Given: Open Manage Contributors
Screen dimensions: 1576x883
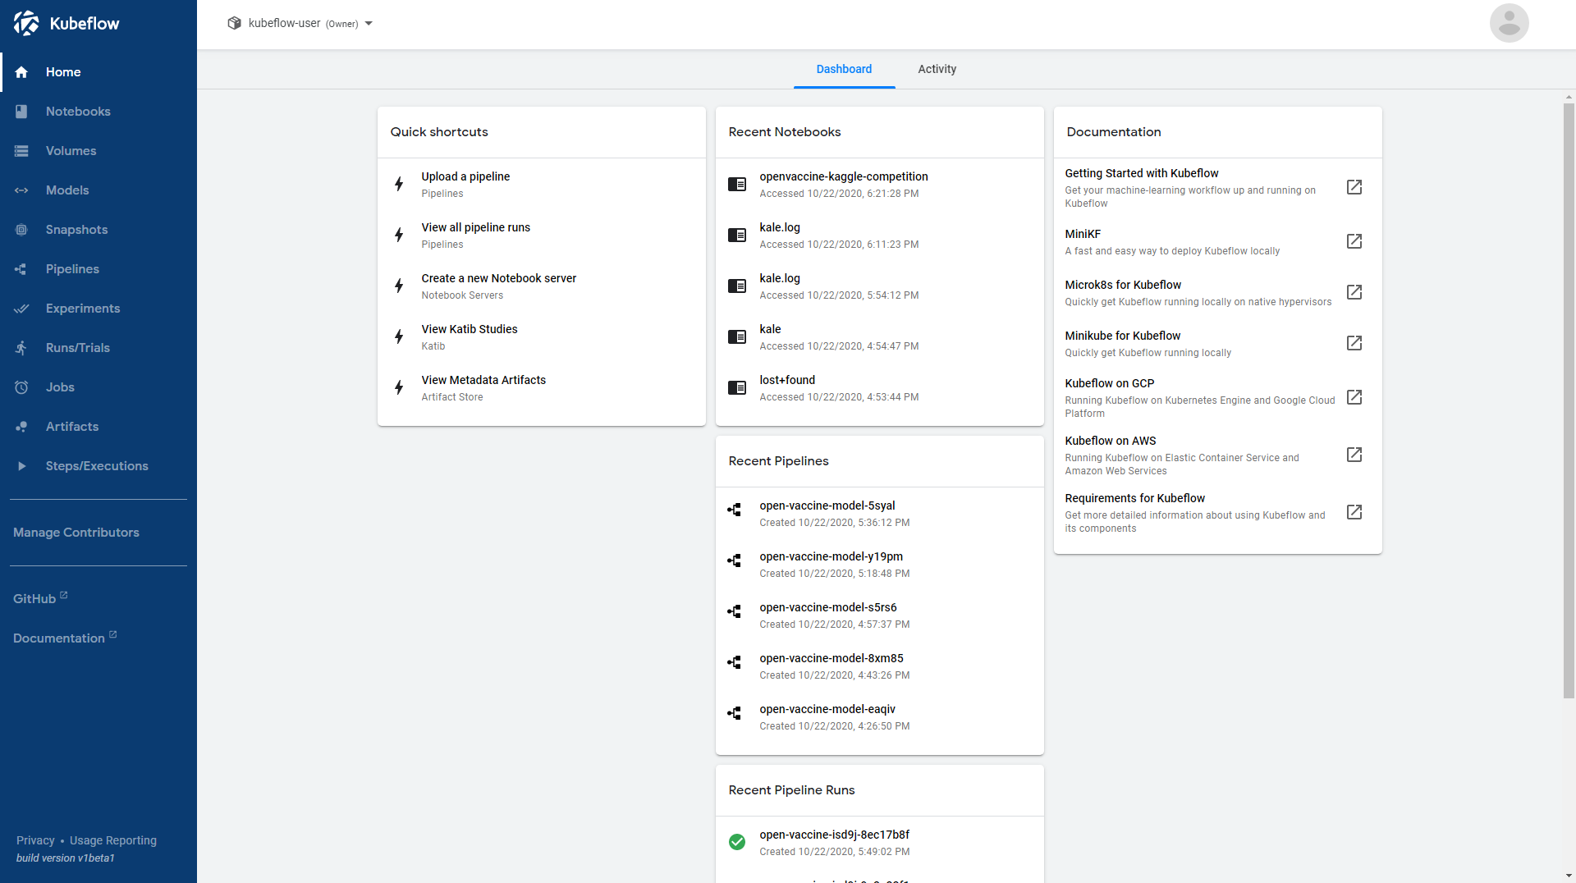Looking at the screenshot, I should 76,533.
